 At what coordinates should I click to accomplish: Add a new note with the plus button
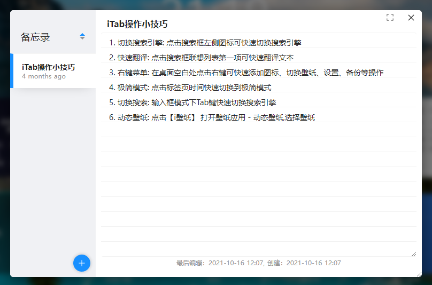tap(82, 263)
